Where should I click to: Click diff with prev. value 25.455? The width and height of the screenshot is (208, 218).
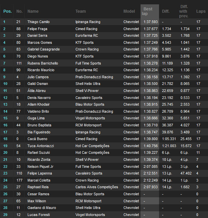coord(186,139)
